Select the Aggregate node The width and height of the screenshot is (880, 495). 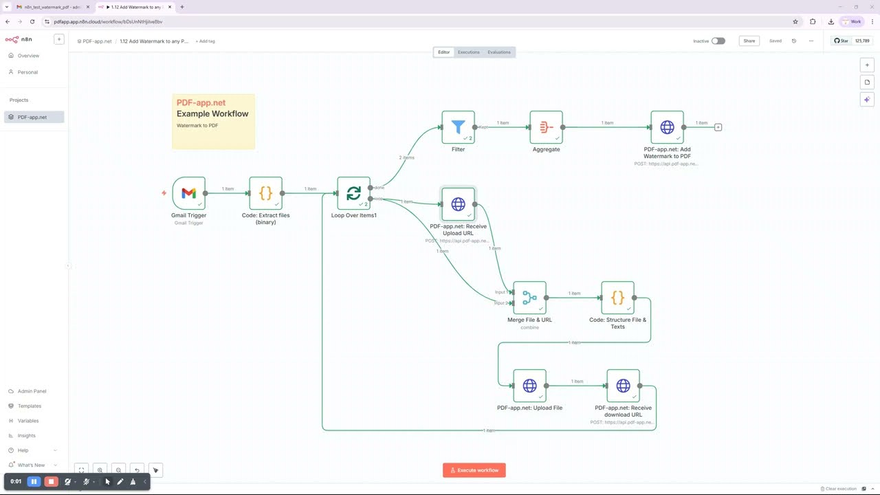coord(546,127)
